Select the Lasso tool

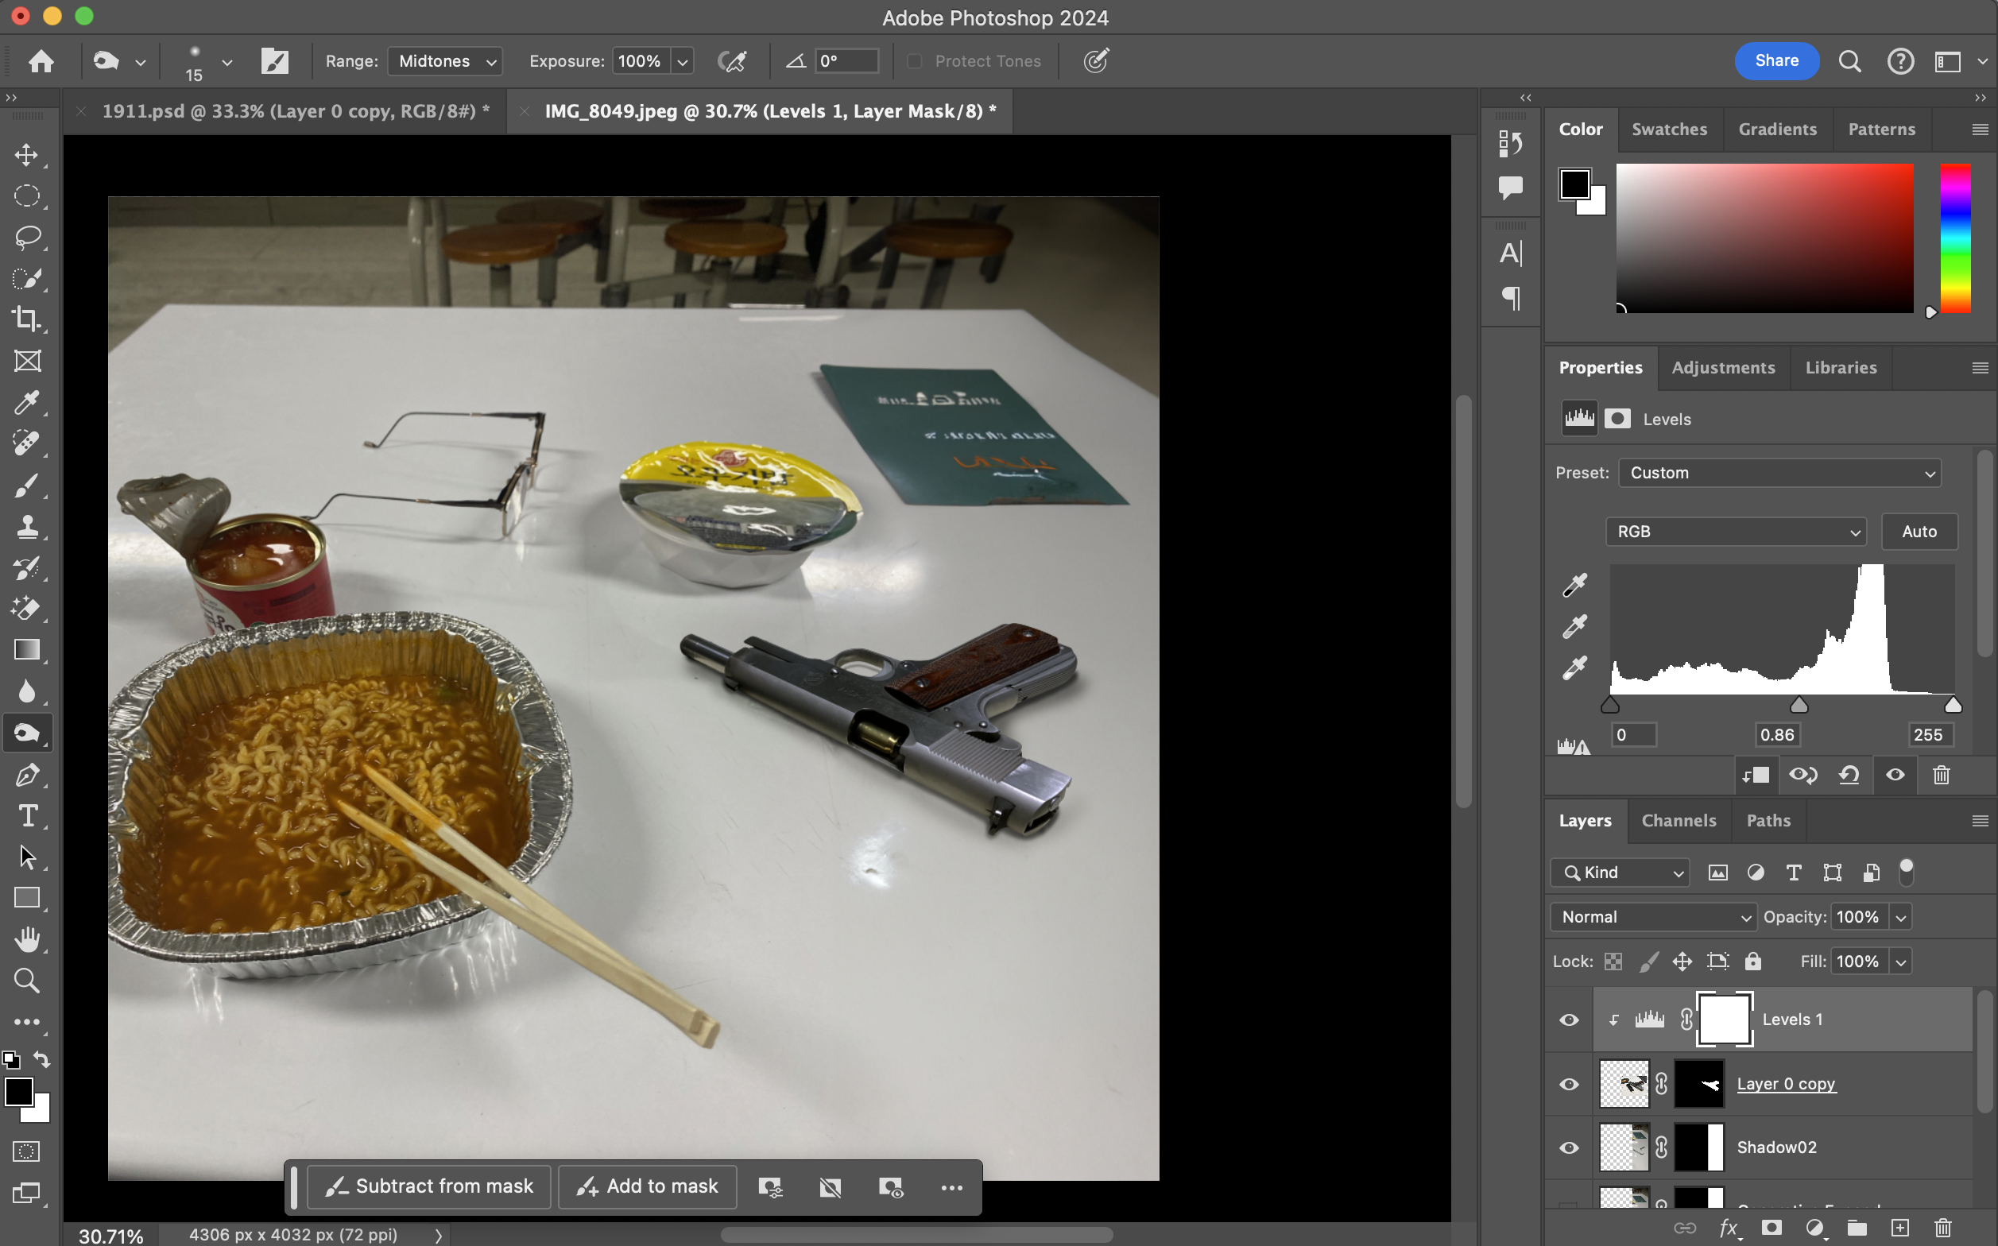[x=26, y=238]
